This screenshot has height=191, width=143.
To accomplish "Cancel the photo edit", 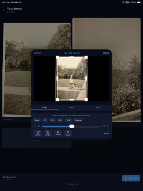I will coord(37,53).
